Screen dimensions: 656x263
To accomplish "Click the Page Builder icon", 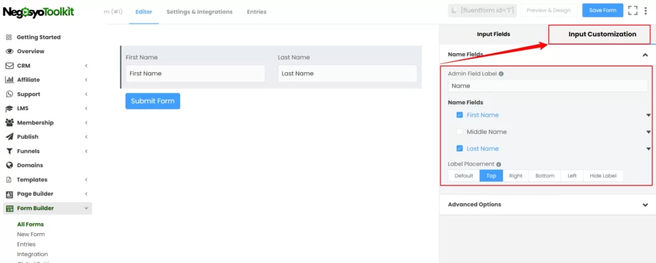I will coord(9,194).
